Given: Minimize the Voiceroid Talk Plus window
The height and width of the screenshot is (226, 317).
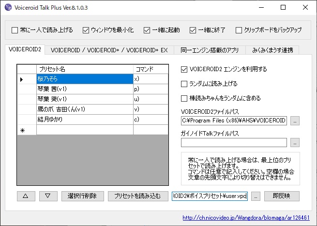Looking at the screenshot, I should click(x=261, y=7).
